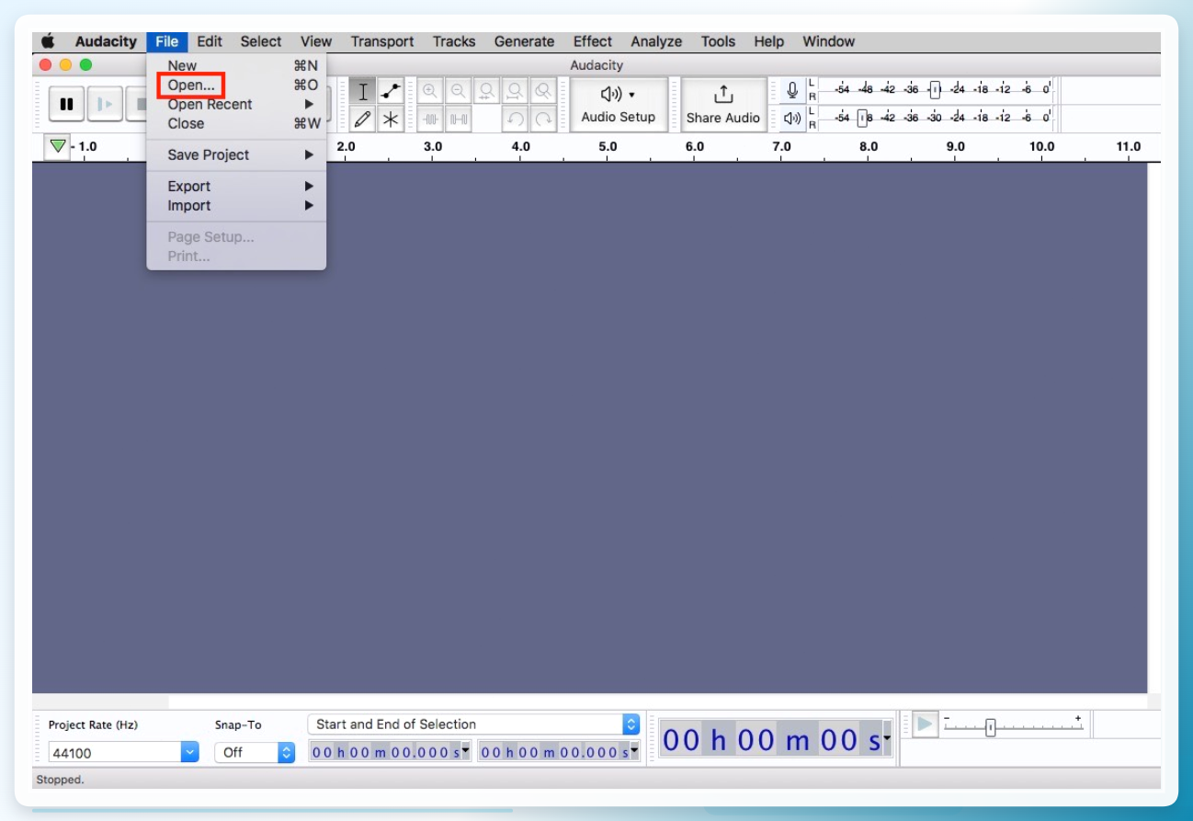Open the Tracks menu
Viewport: 1193px width, 821px height.
click(x=454, y=41)
